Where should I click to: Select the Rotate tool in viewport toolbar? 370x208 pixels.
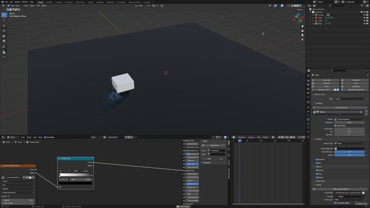pyautogui.click(x=4, y=31)
